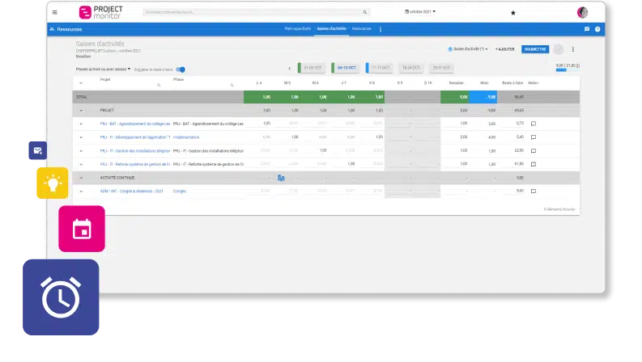Open note icon for Congés & Absences row
Screen dimensions: 642x362
click(533, 192)
